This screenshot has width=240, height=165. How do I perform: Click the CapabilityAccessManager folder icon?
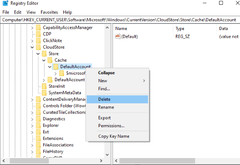[x=38, y=28]
